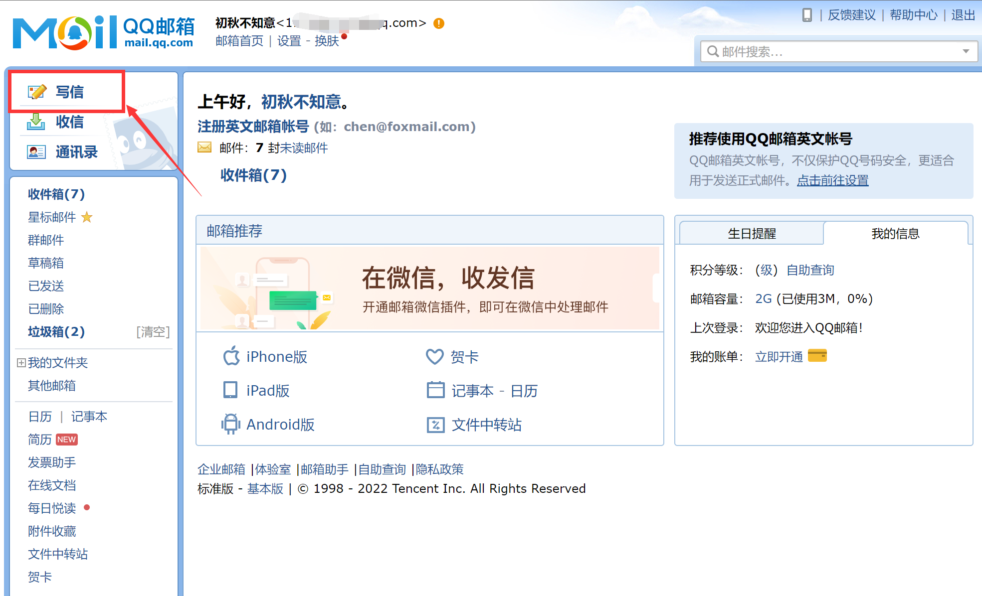Click the compose pencil icon beside 写信
The width and height of the screenshot is (982, 596).
37,92
